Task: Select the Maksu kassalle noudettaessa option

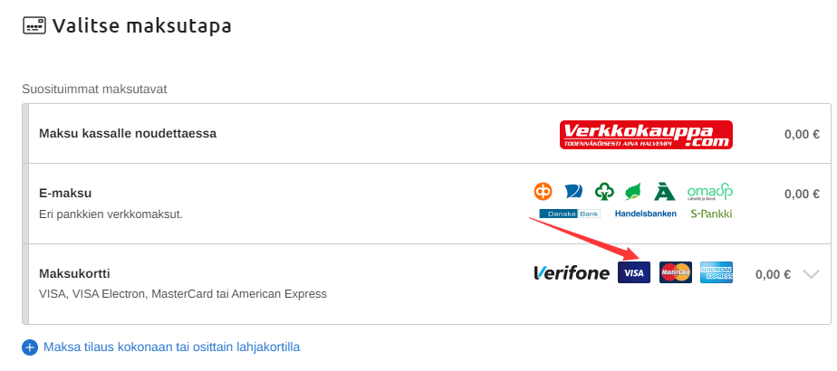Action: tap(128, 134)
